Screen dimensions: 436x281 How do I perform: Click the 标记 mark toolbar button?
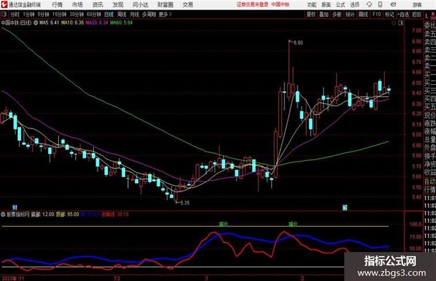pos(389,14)
